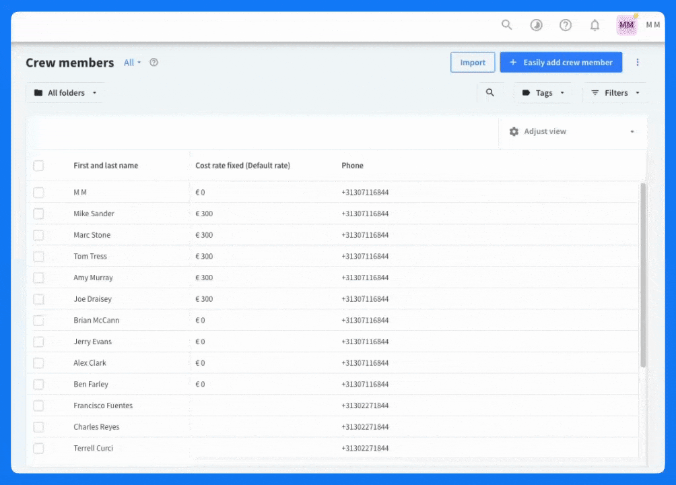Click the filter lines icon
Image resolution: width=676 pixels, height=485 pixels.
595,92
